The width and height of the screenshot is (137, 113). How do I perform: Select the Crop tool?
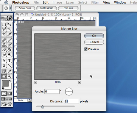click(x=4, y=34)
